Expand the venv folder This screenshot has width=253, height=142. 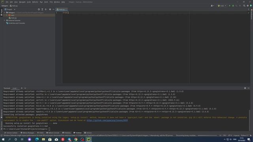(x=7, y=15)
